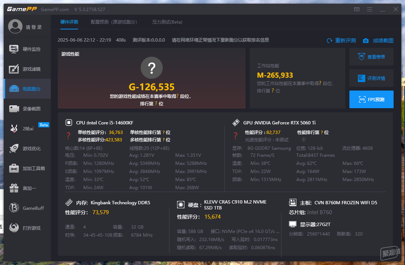Screen dimensions: 405x265
Task: Click the gray question mark rank badge
Action: [x=152, y=68]
